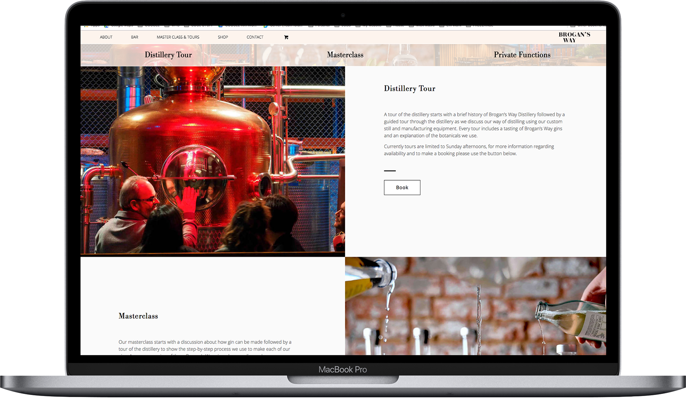Image resolution: width=686 pixels, height=399 pixels.
Task: Click the Masterclass section heading
Action: [138, 316]
